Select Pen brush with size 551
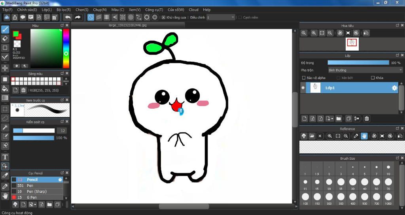The width and height of the screenshot is (405, 215). click(37, 185)
